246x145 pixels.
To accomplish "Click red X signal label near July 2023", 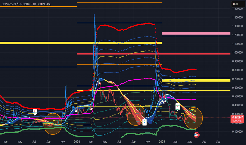I will click(x=35, y=112).
